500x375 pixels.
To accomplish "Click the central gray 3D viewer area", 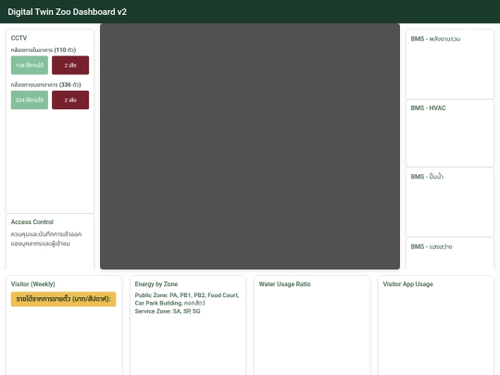I will pos(250,146).
